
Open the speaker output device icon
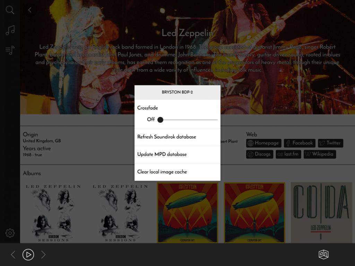(323, 255)
